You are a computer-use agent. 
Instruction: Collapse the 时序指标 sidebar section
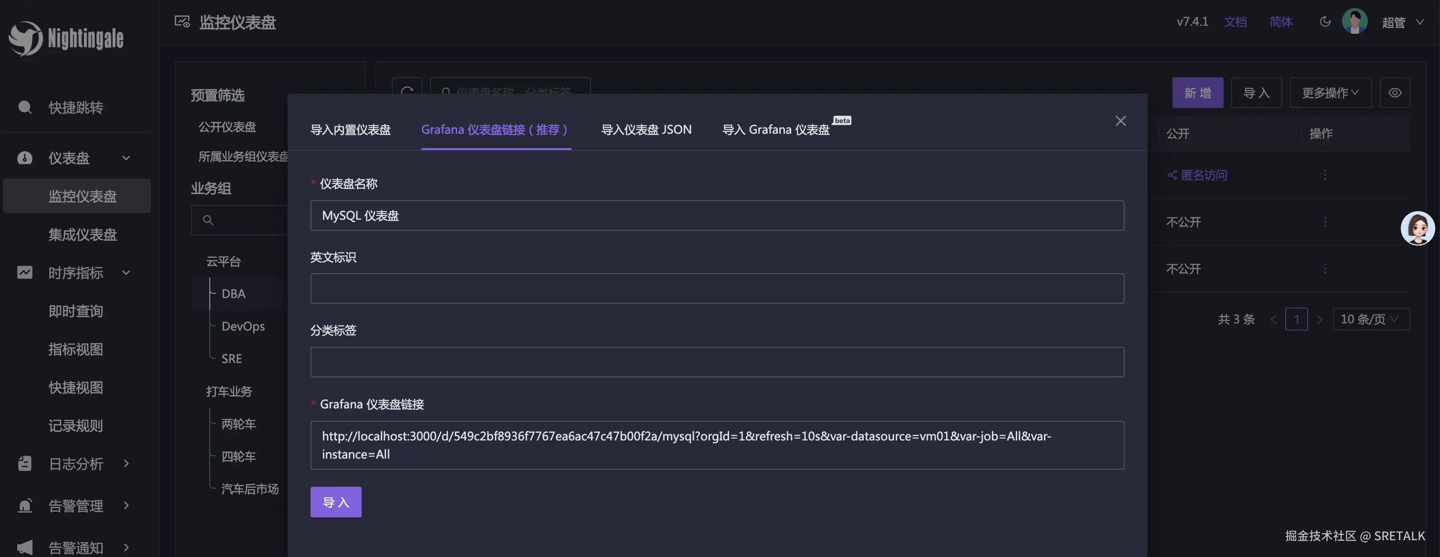pos(126,273)
